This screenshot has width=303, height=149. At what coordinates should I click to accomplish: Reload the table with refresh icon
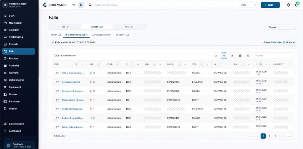[216, 56]
